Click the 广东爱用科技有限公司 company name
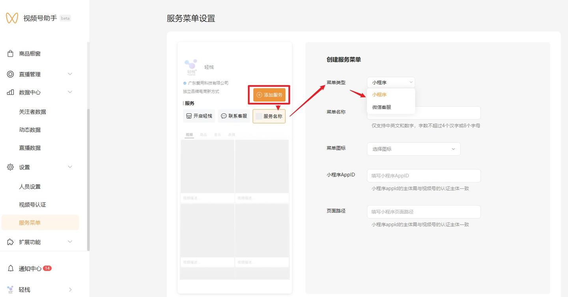 [x=208, y=83]
